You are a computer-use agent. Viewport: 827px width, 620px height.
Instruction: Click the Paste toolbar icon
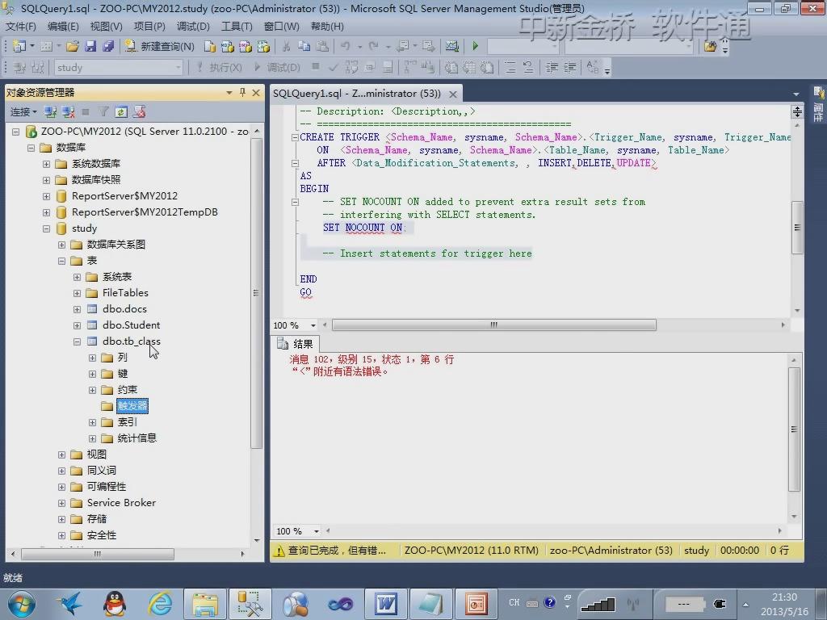322,46
